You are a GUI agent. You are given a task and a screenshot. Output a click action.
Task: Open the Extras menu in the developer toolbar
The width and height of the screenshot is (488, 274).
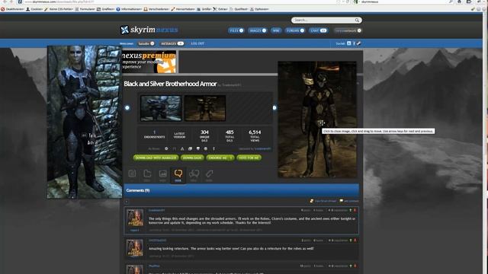point(220,9)
